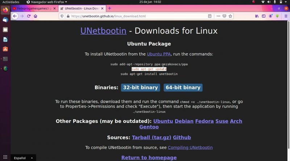The height and width of the screenshot is (161, 290).
Task: Open Firefox account icon
Action: 270,16
